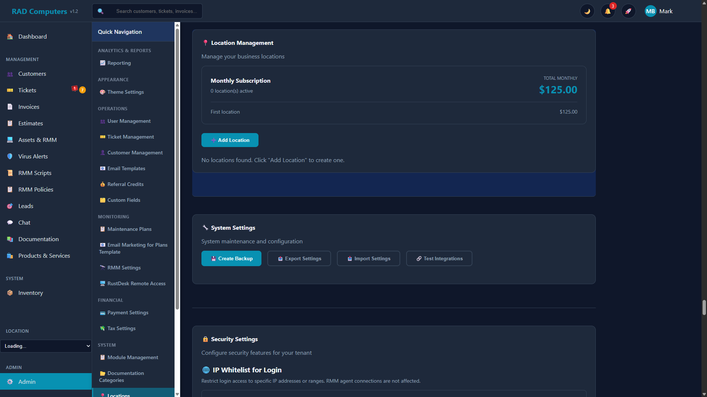Viewport: 707px width, 397px height.
Task: Open RMM Settings under Monitoring
Action: point(124,268)
